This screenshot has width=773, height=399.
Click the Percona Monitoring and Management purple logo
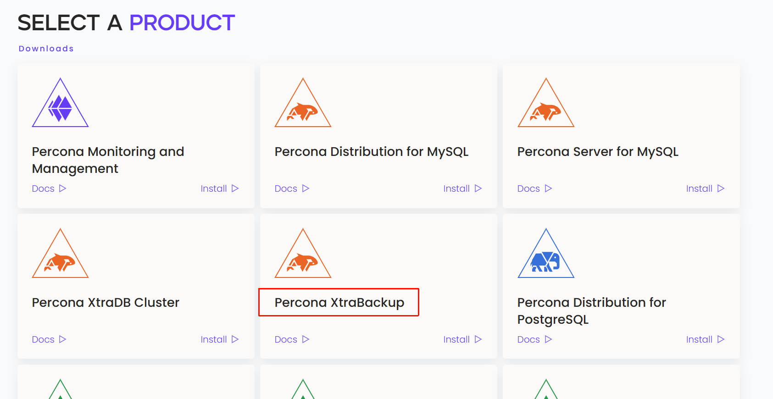tap(60, 102)
